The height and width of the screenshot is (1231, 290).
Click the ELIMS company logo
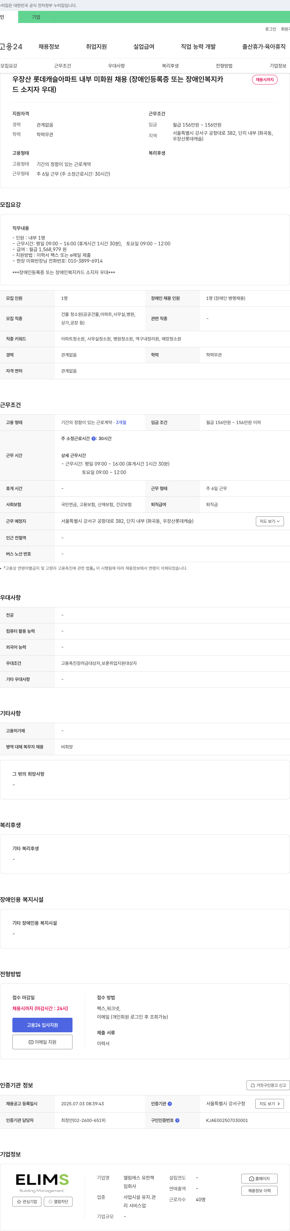[x=42, y=1183]
